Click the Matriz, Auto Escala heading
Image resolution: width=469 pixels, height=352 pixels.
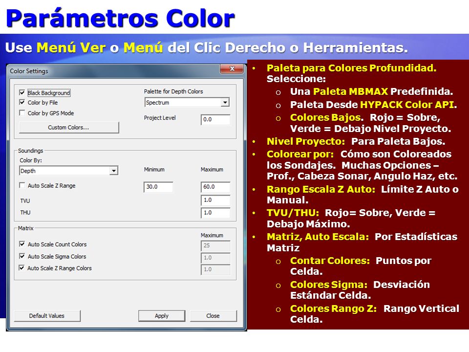(x=318, y=237)
